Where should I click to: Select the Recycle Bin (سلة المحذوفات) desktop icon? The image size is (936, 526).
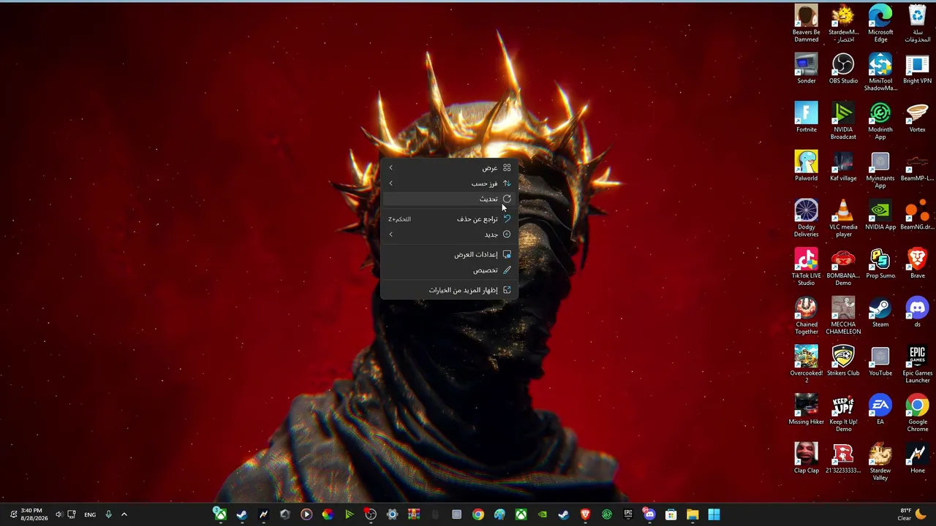[x=917, y=23]
